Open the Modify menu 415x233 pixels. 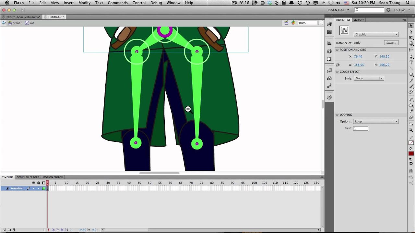(x=84, y=3)
